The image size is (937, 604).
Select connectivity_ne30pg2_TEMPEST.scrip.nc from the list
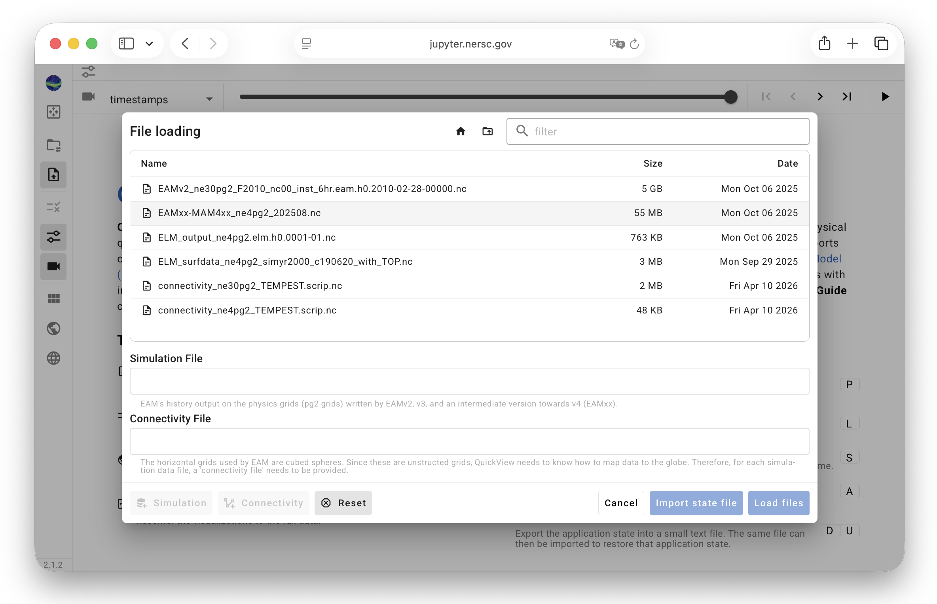[x=250, y=286]
